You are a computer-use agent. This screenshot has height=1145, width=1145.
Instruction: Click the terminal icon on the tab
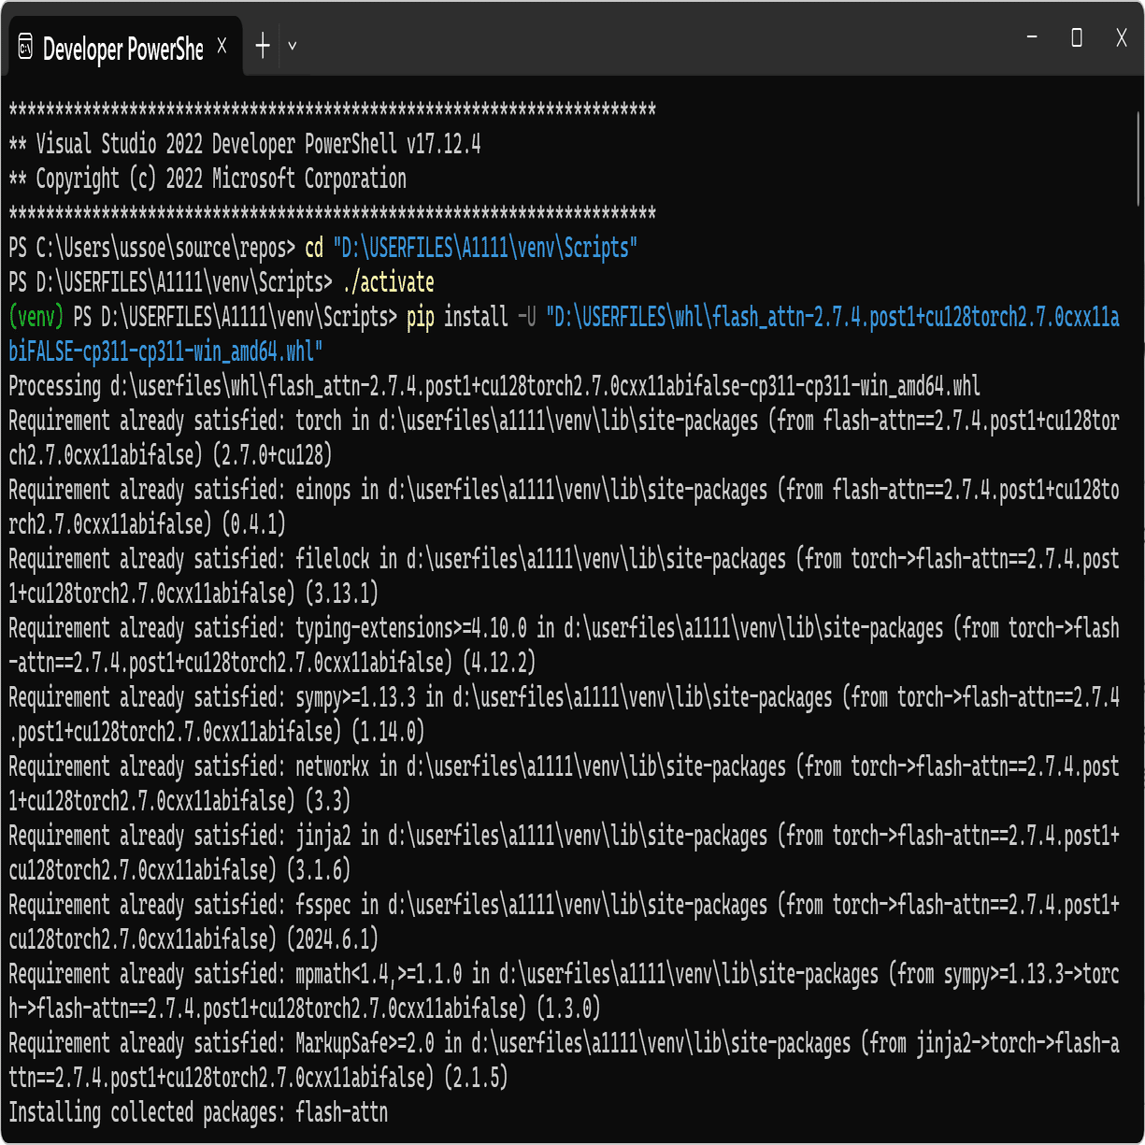[25, 47]
